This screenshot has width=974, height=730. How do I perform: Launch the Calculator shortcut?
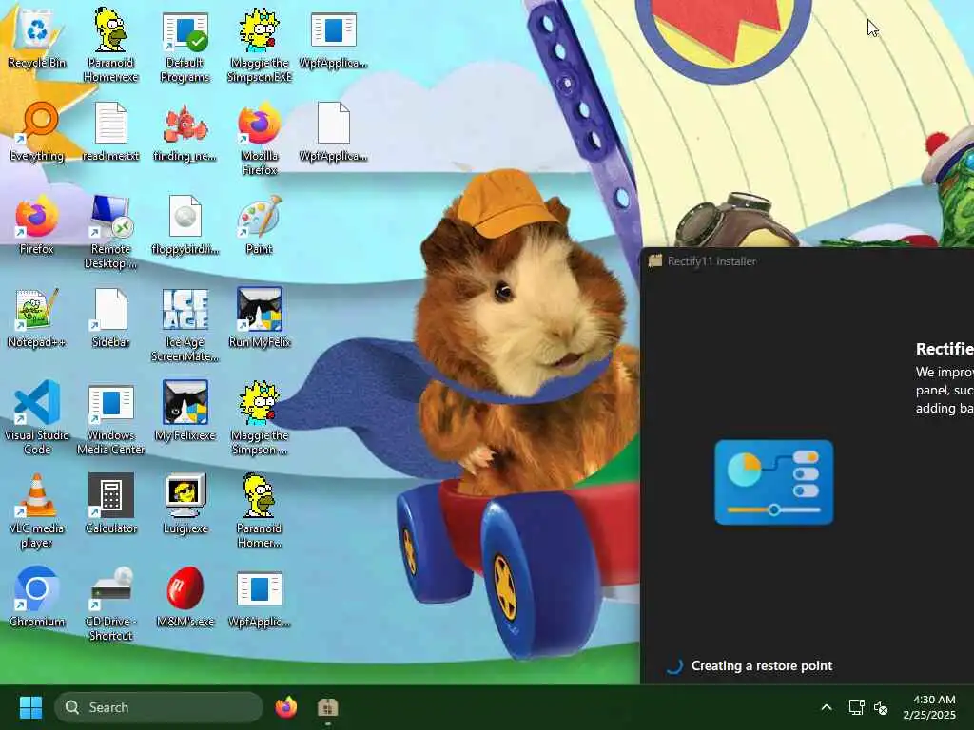tap(110, 504)
